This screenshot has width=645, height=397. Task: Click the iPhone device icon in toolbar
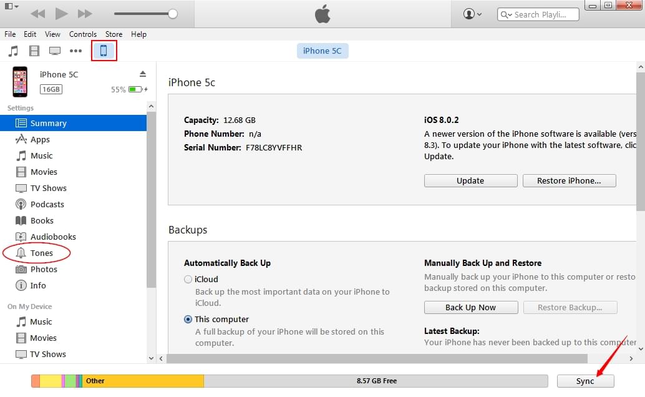pos(104,51)
